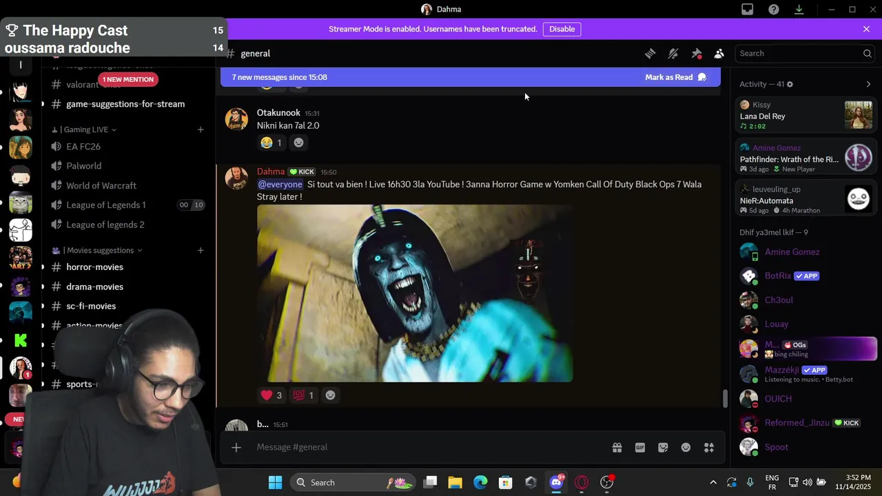The height and width of the screenshot is (496, 882).
Task: Jump to 7 new messages since 15:08
Action: (280, 77)
